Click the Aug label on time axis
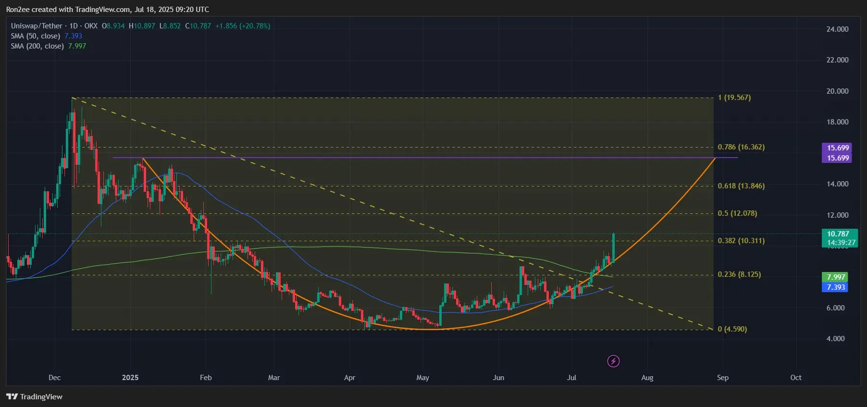 point(647,378)
